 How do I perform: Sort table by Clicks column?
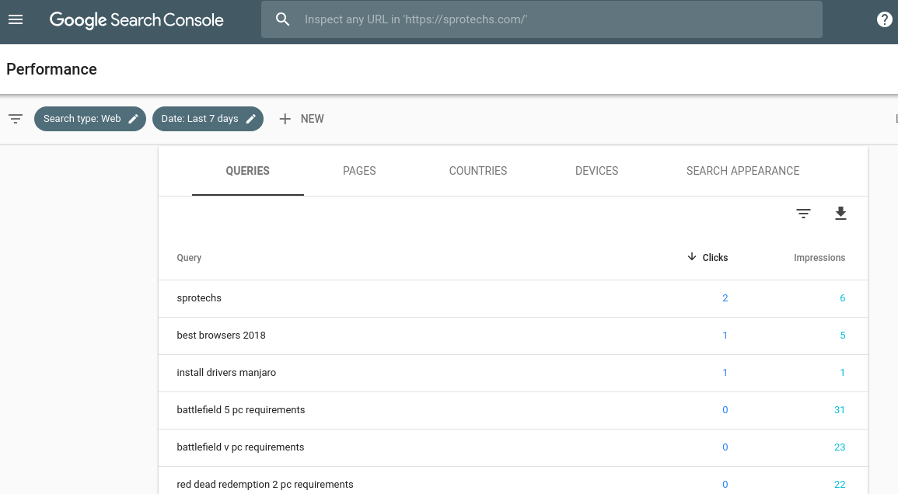(x=708, y=257)
